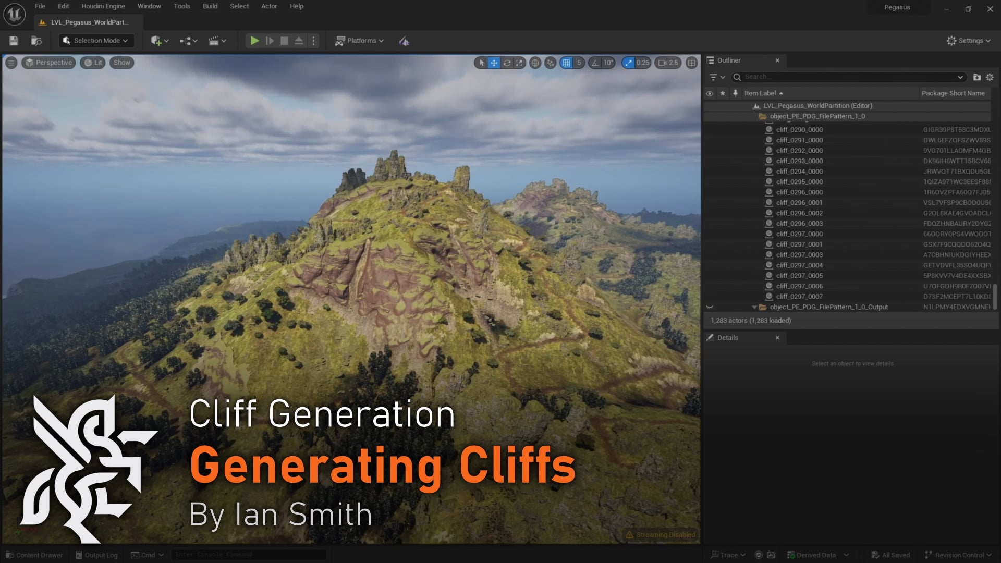Open the Houdini Engine menu
Viewport: 1001px width, 563px height.
(x=103, y=6)
